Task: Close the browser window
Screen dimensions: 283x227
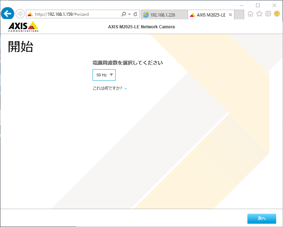Action: (274, 5)
